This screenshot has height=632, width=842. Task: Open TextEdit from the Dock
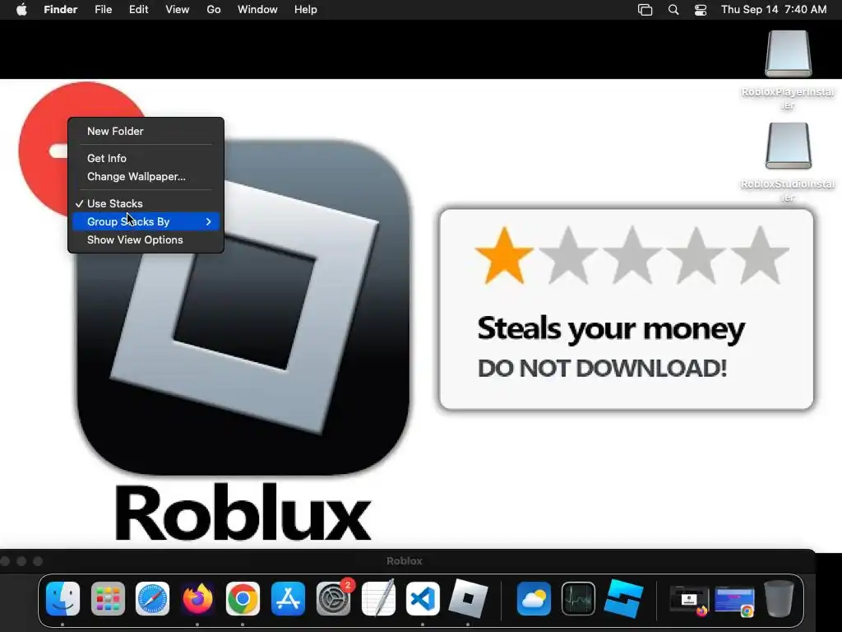378,598
